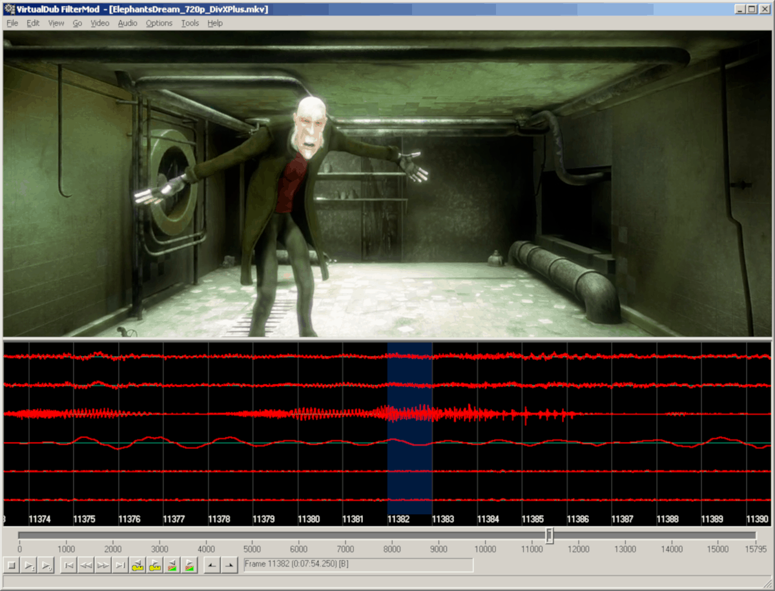Go to the previous key frame
The height and width of the screenshot is (591, 775).
coord(138,566)
